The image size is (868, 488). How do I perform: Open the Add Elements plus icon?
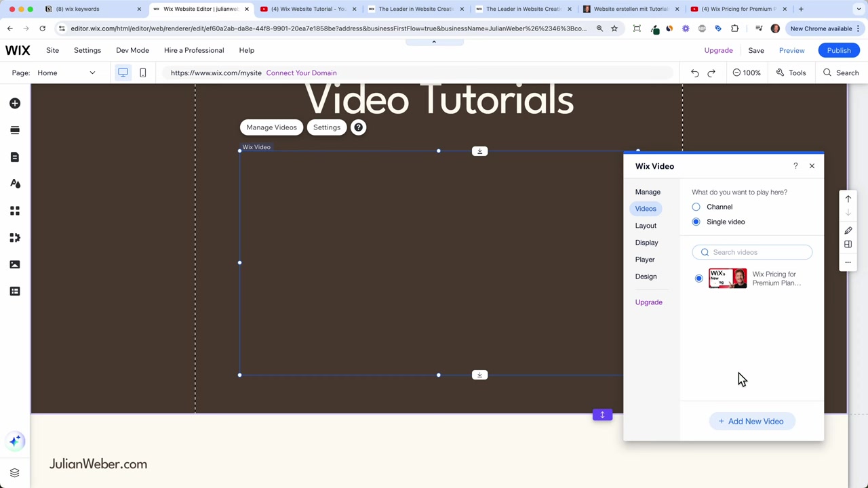pyautogui.click(x=15, y=103)
